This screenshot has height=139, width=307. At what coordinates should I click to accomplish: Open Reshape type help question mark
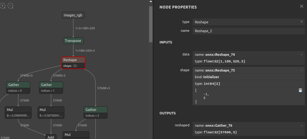tap(301, 22)
